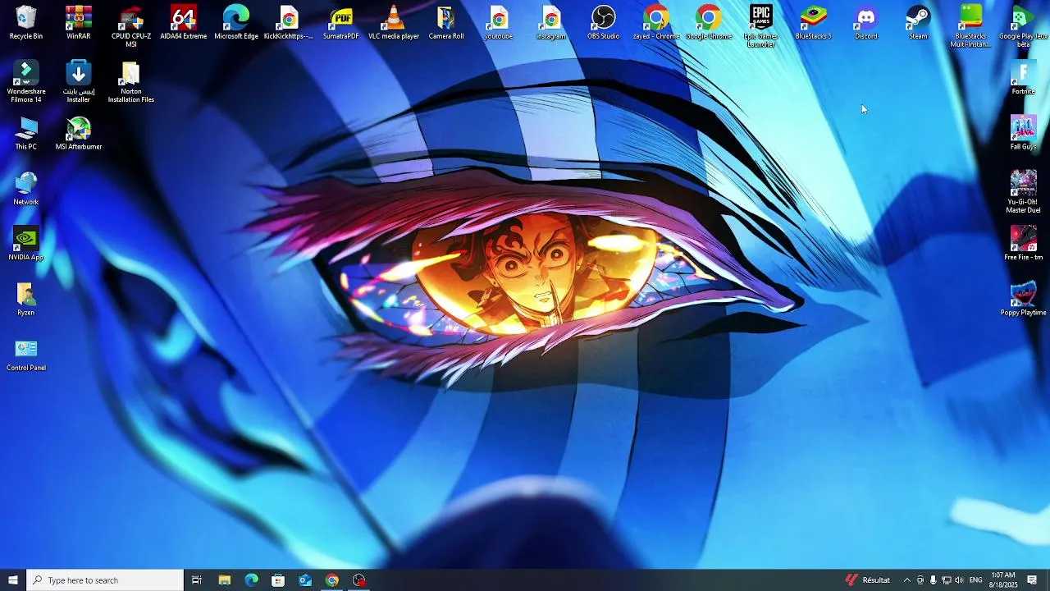This screenshot has width=1050, height=591.
Task: Select the MSI Afterburner desktop icon
Action: (79, 133)
